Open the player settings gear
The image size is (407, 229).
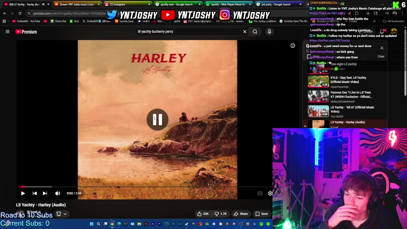(x=270, y=193)
